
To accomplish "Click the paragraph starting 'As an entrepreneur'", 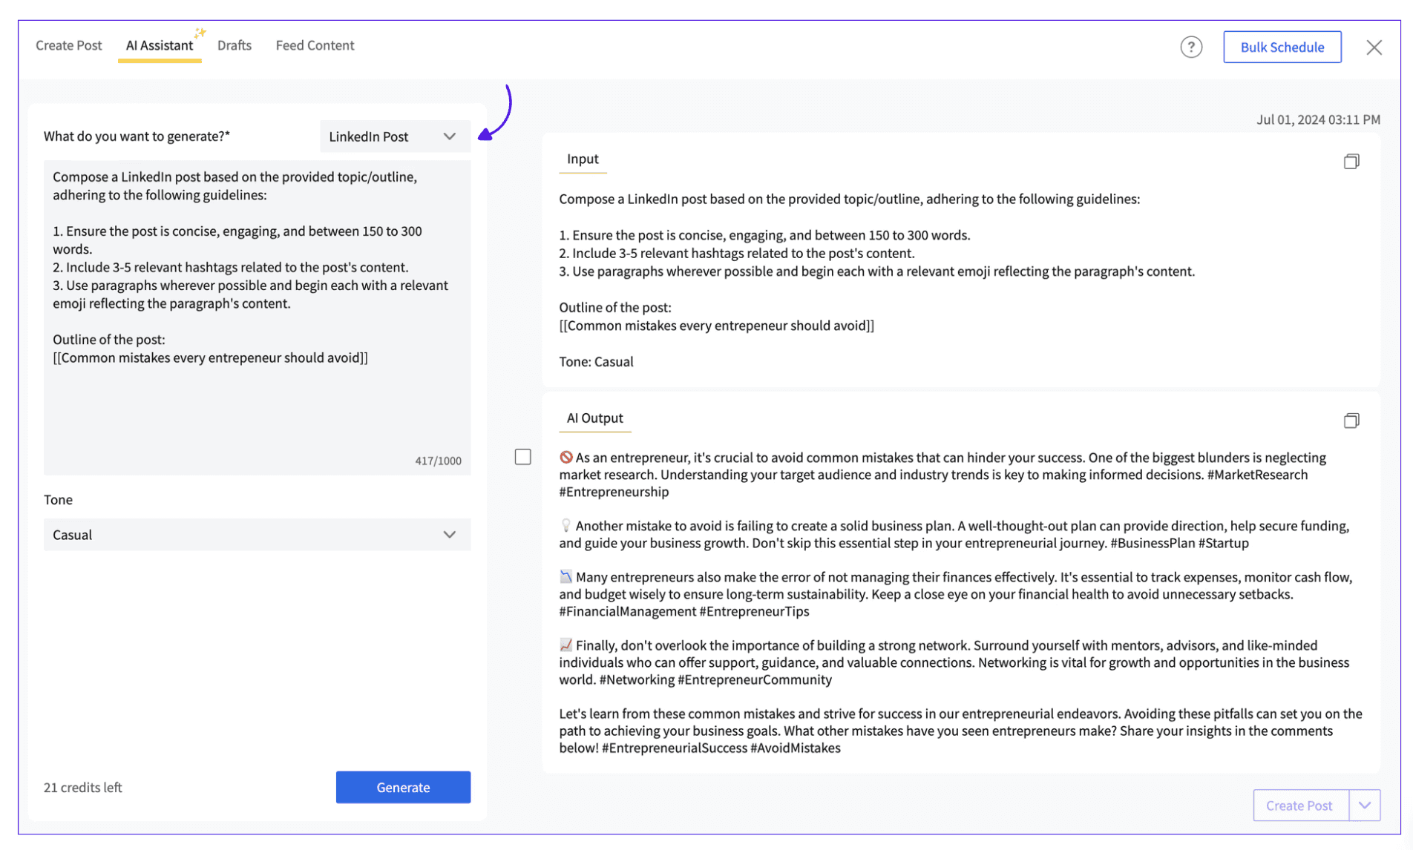I will pyautogui.click(x=942, y=475).
